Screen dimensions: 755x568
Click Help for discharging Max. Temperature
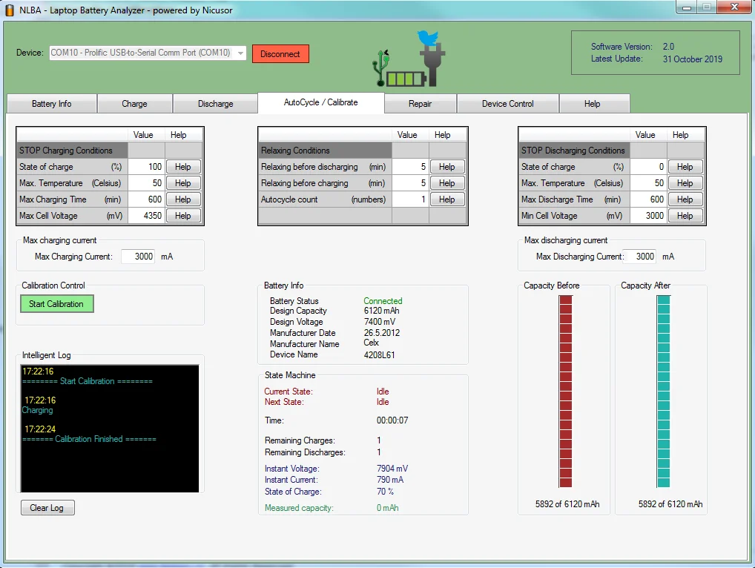point(685,183)
